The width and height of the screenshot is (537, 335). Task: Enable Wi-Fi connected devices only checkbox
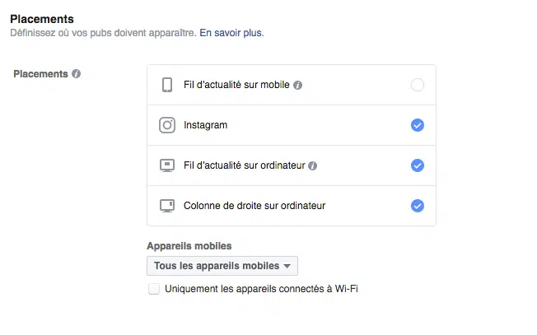(154, 289)
